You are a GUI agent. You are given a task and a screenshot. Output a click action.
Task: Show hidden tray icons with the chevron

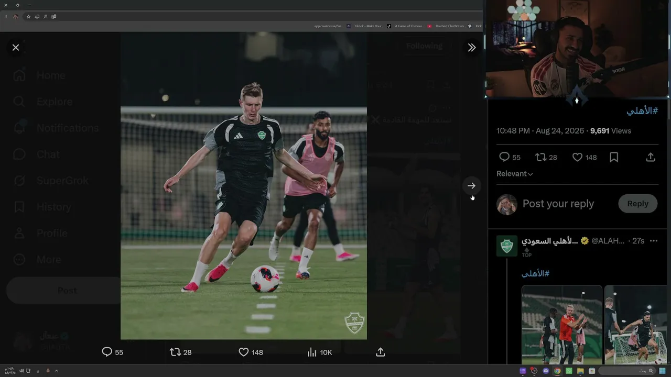(56, 371)
